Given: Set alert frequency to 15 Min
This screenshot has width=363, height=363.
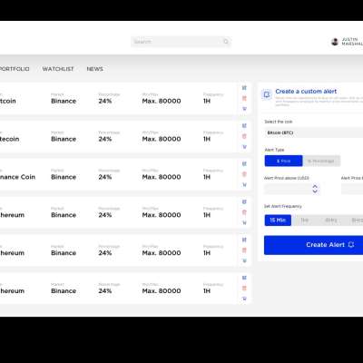Looking at the screenshot, I should (x=278, y=221).
